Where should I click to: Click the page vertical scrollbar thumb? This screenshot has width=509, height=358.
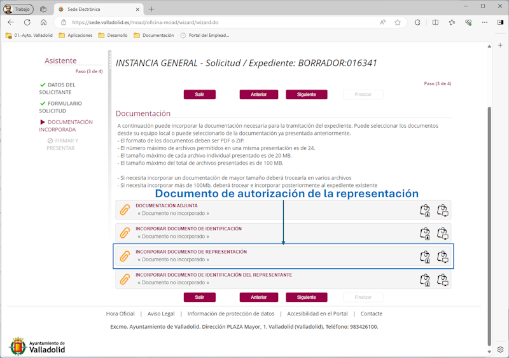pyautogui.click(x=489, y=227)
